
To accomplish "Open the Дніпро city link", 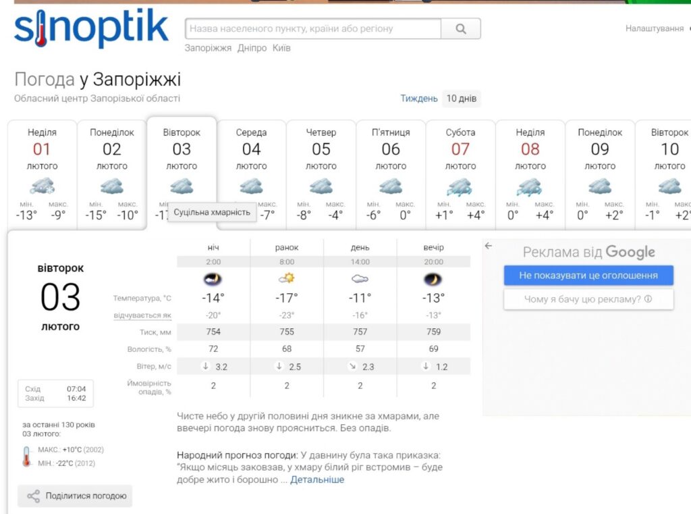I will [252, 48].
